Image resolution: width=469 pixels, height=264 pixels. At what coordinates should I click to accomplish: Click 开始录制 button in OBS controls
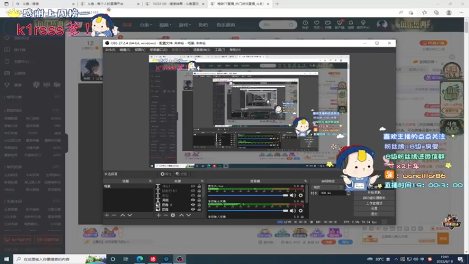(x=374, y=192)
